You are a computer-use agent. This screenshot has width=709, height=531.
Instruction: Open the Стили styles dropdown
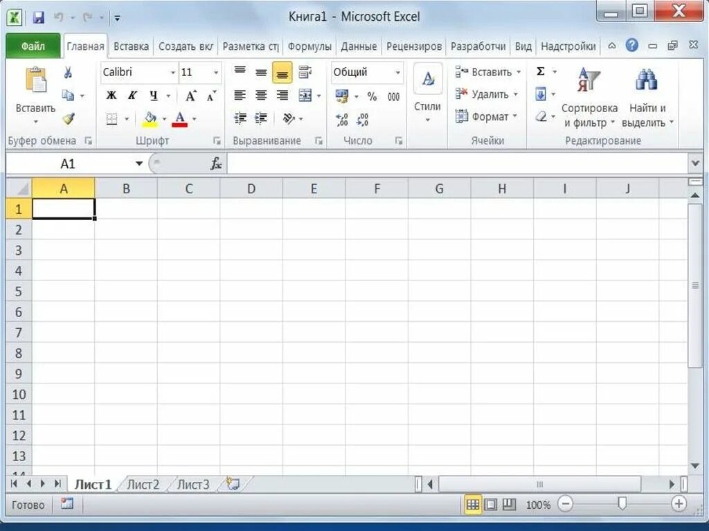click(x=427, y=94)
